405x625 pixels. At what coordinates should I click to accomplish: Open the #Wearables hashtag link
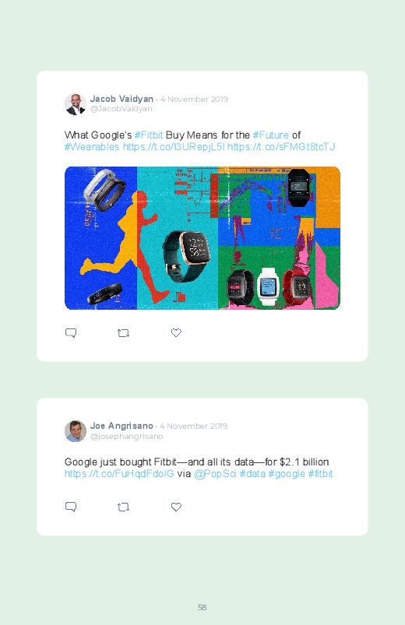coord(92,146)
